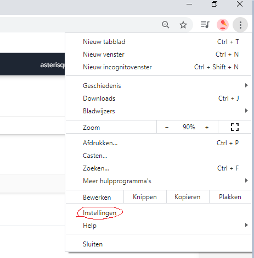The height and width of the screenshot is (258, 254).
Task: Click the Knippen button
Action: [x=145, y=197]
